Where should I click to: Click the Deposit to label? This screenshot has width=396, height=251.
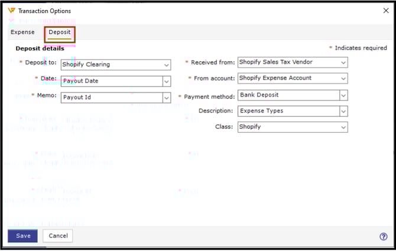(41, 62)
